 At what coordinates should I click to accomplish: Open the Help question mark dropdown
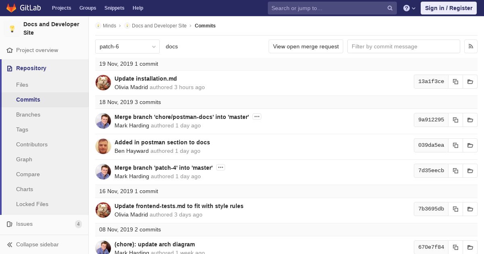point(409,8)
